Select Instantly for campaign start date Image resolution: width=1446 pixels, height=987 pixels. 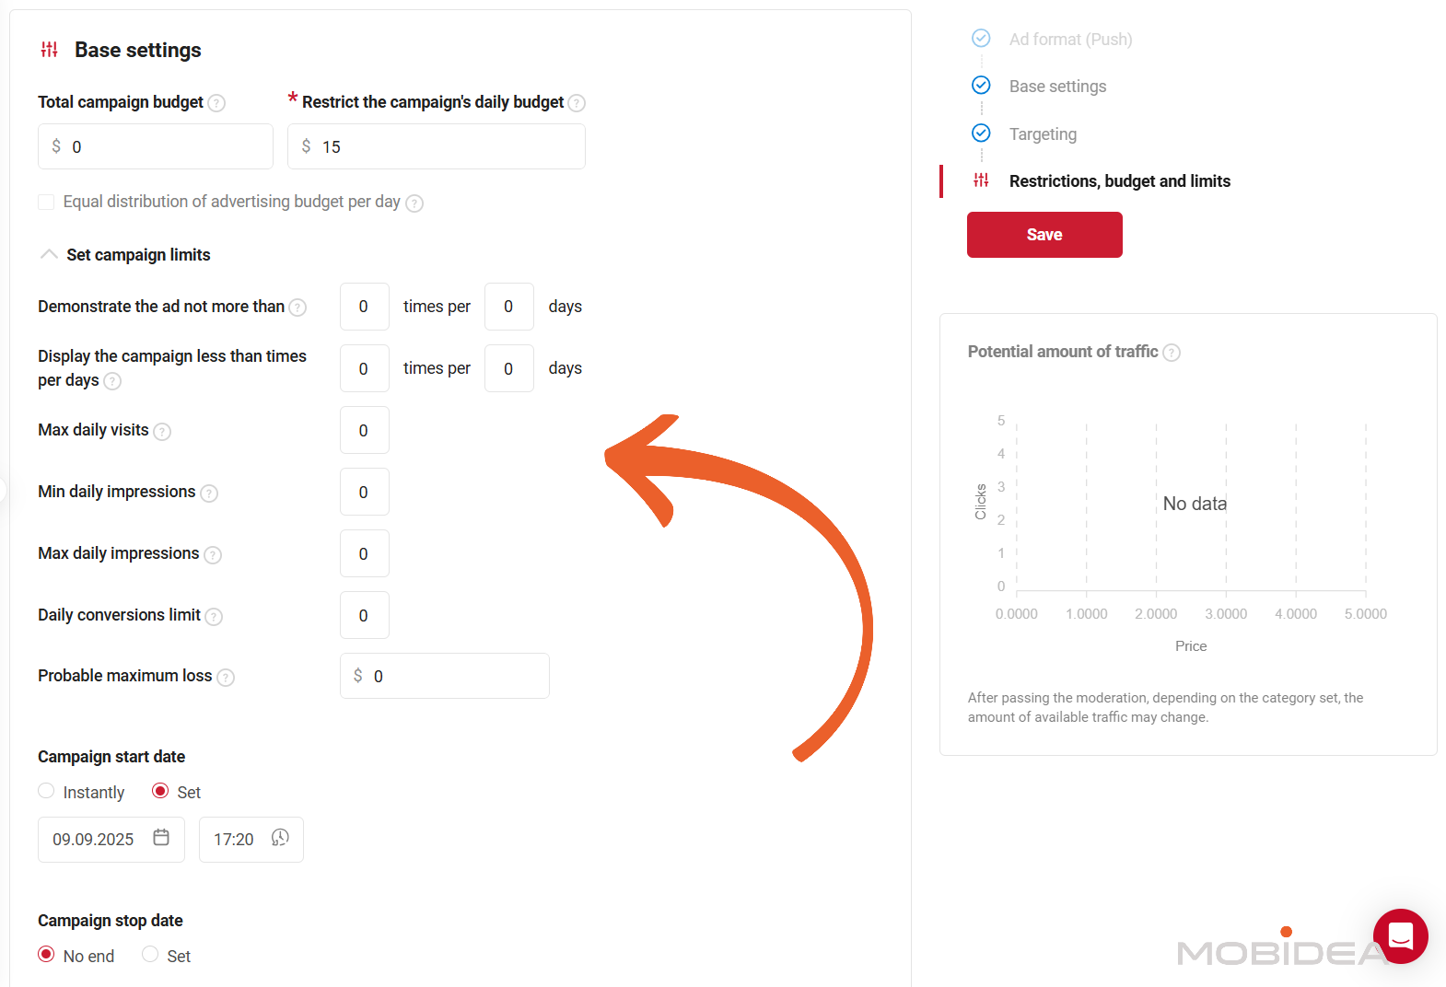pos(46,792)
